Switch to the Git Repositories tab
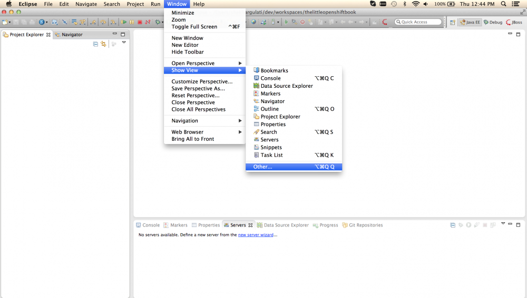The height and width of the screenshot is (298, 527). click(x=365, y=225)
